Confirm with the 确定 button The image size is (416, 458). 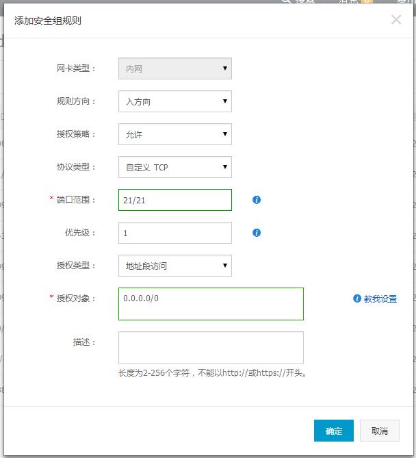click(x=334, y=431)
